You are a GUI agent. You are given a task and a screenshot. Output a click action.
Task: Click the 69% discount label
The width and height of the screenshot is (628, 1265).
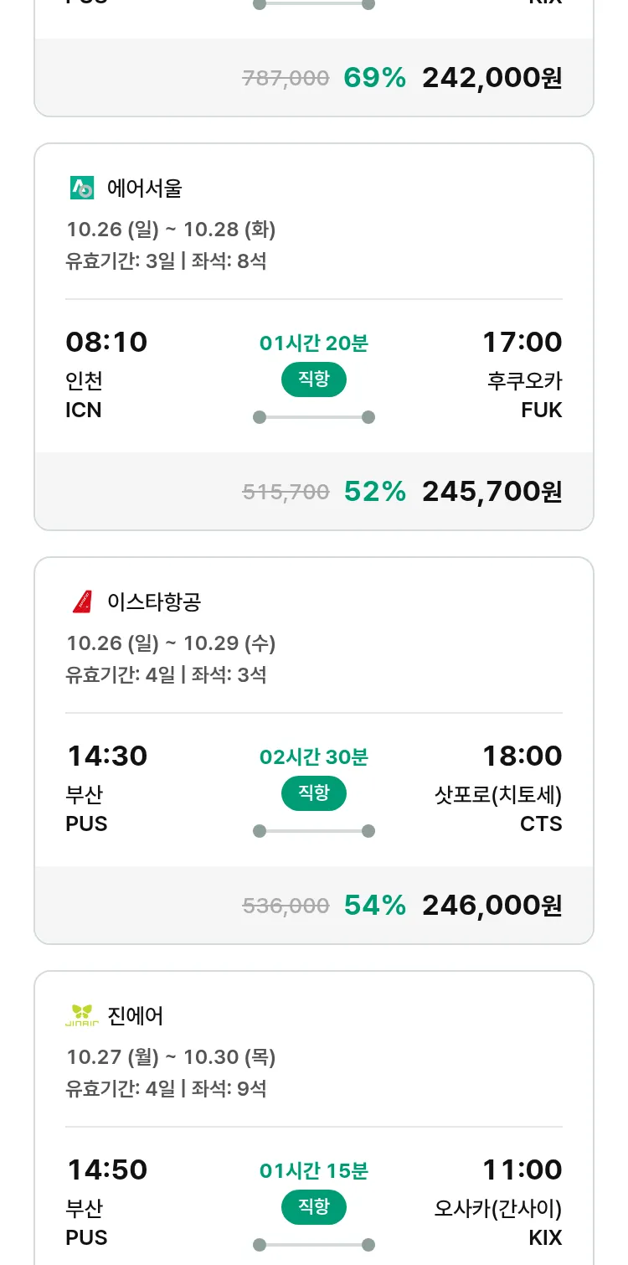374,78
